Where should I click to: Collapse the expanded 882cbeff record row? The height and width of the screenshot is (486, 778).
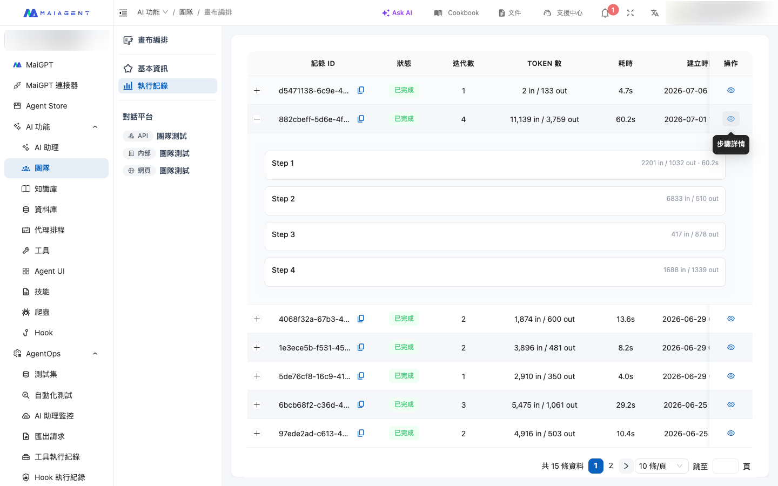click(x=257, y=119)
